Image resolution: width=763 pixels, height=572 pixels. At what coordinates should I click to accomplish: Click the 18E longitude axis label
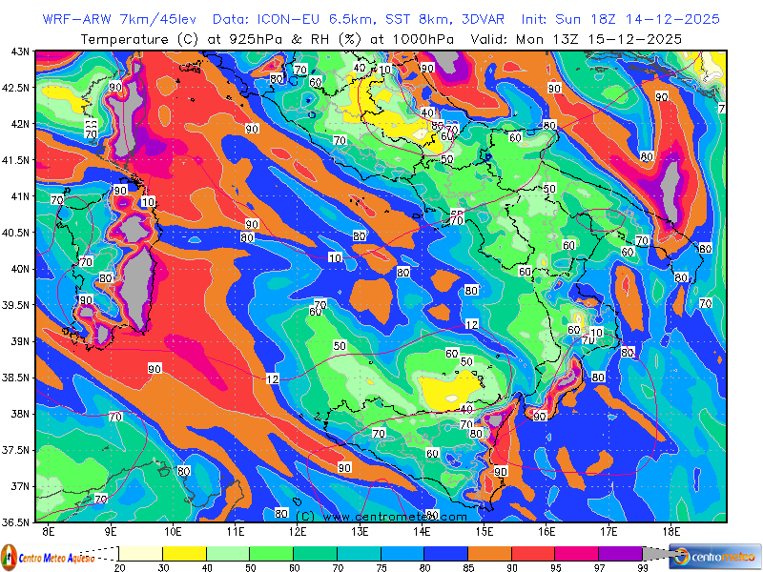[670, 530]
